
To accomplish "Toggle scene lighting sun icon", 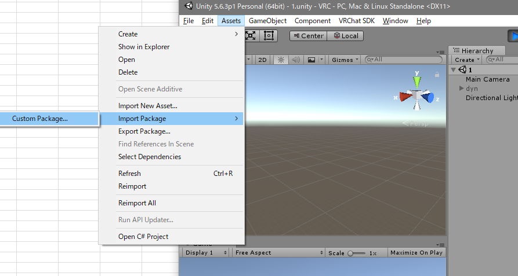I will (281, 60).
